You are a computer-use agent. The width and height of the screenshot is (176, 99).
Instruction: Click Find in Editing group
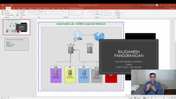(117, 11)
